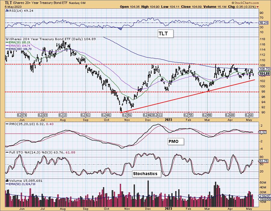Click the Volume 15.1M header value
This screenshot has width=271, height=211.
tap(215, 7)
